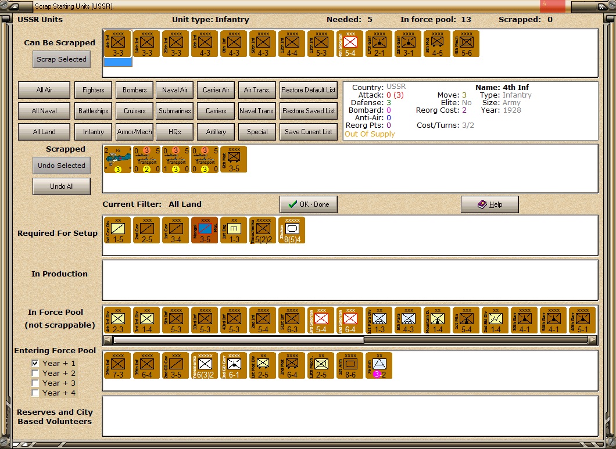Screen dimensions: 616x449
Task: Select the 50th Inf 4-3 counter
Action: click(x=263, y=44)
